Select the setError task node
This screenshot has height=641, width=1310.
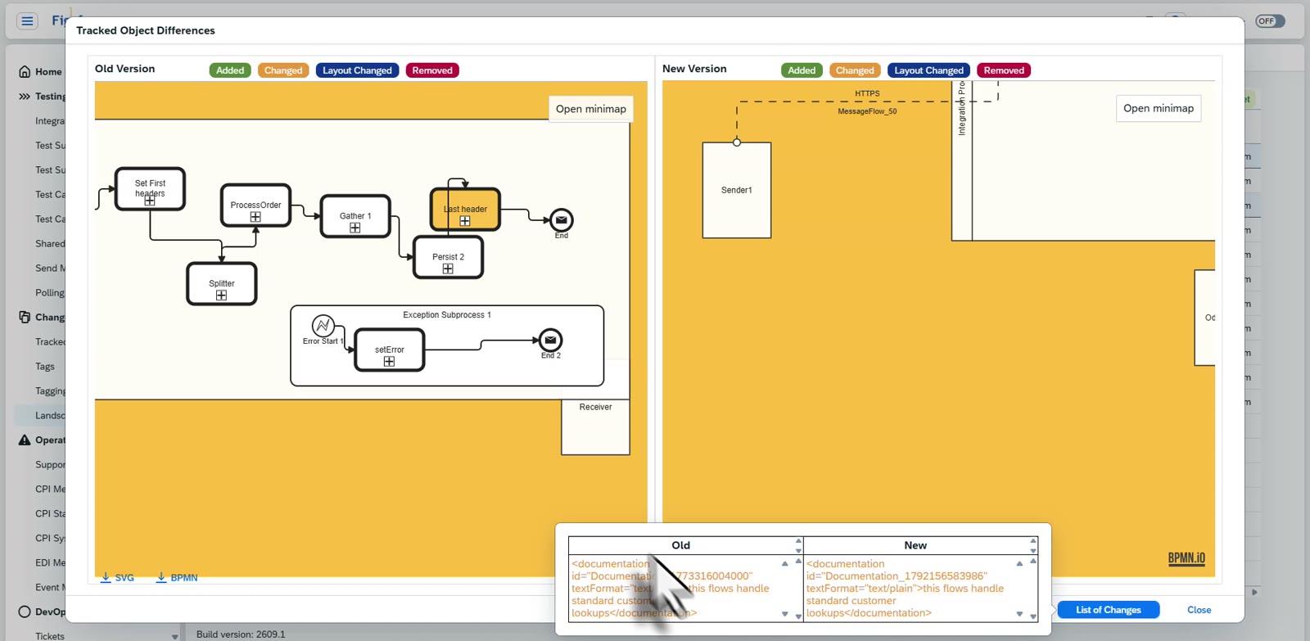click(x=390, y=350)
